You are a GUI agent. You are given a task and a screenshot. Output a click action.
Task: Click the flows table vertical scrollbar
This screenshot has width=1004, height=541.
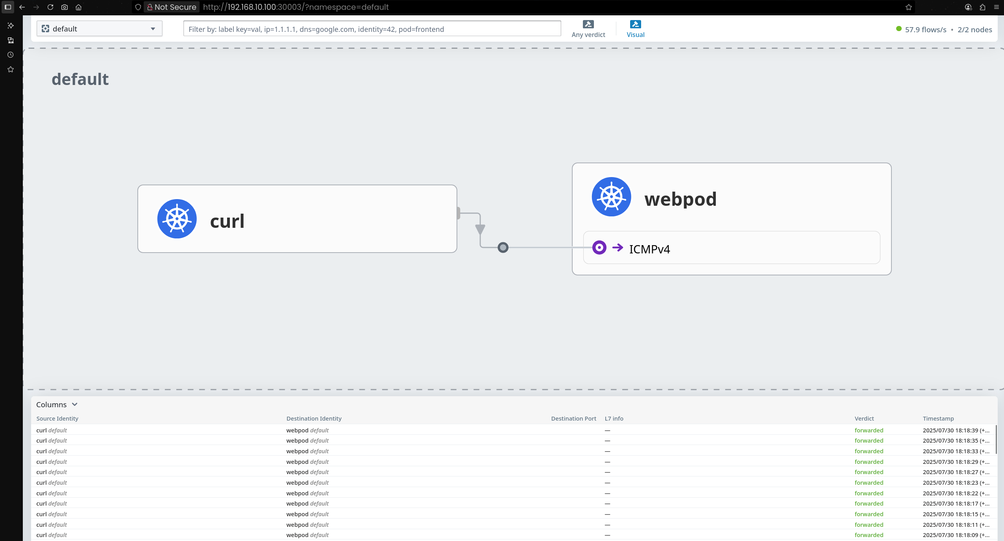coord(996,439)
